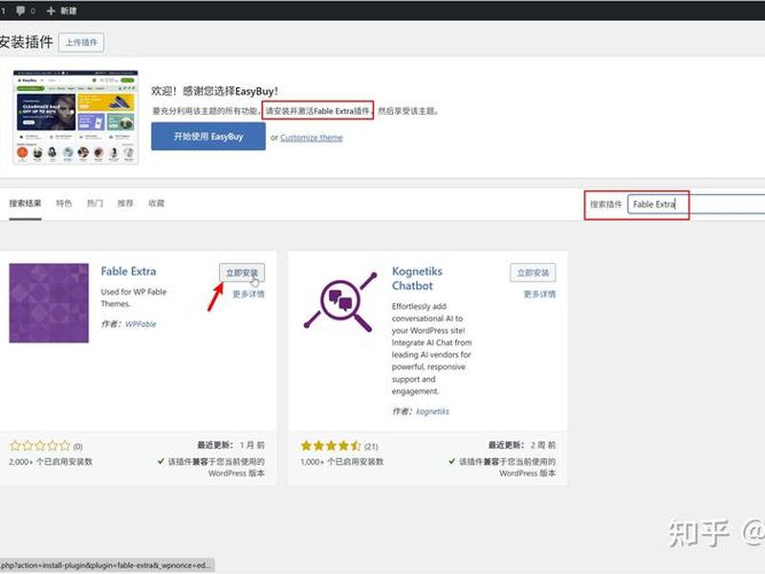The width and height of the screenshot is (765, 574).
Task: Click 立即安装 for Kognetiks Chatbot
Action: (x=533, y=273)
